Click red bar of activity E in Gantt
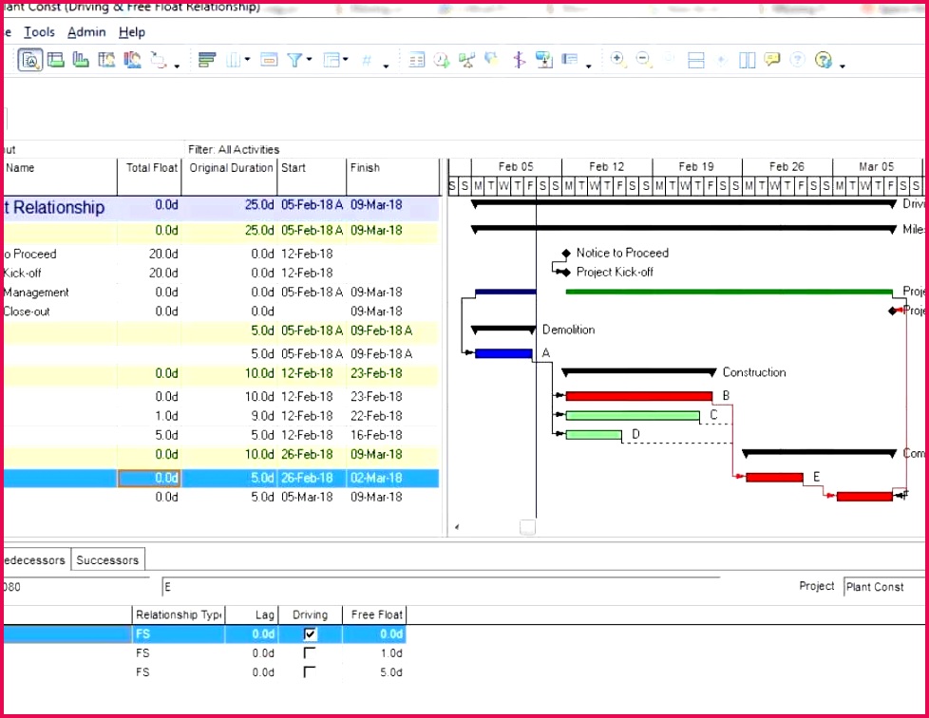The width and height of the screenshot is (929, 718). coord(774,478)
